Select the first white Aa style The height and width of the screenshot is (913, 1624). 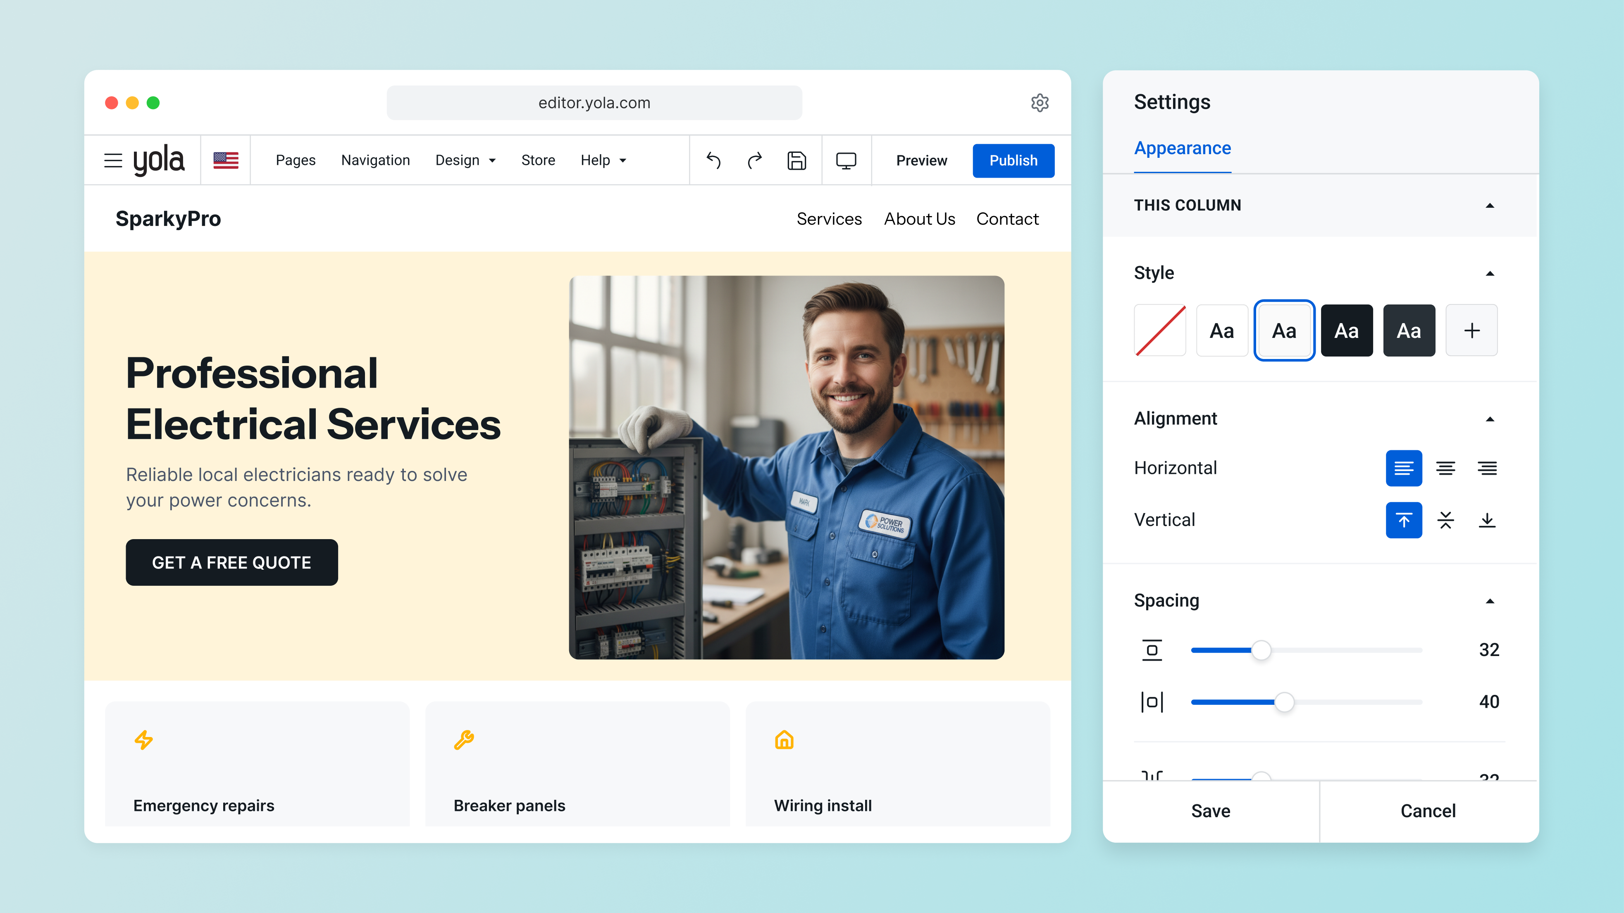1222,330
